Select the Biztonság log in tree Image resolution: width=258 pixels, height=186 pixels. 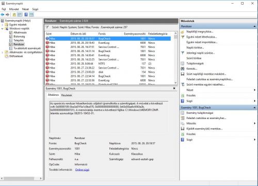click(x=19, y=37)
